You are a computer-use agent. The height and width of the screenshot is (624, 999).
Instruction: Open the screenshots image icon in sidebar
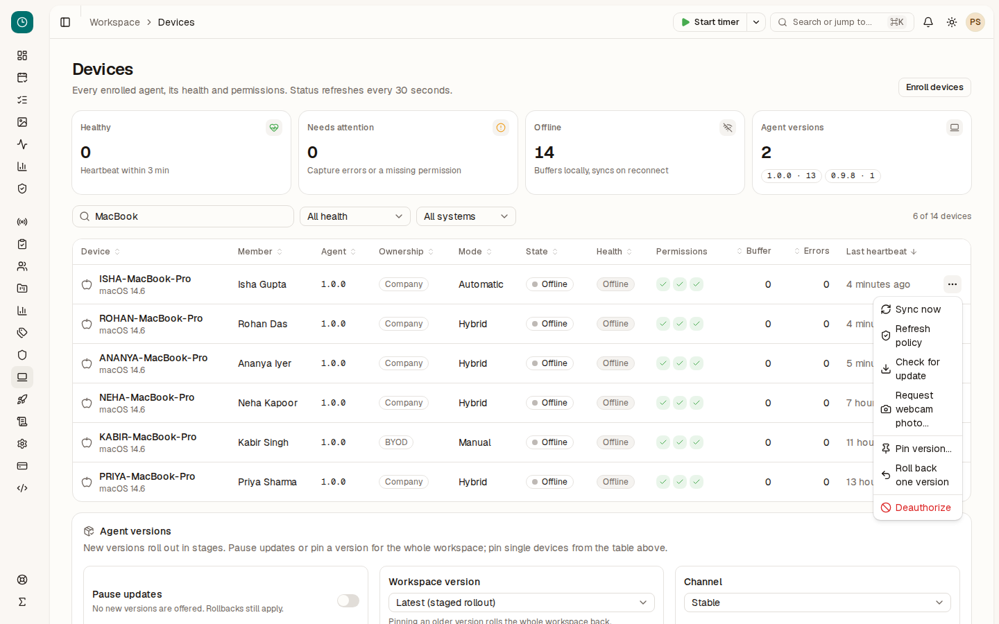22,122
